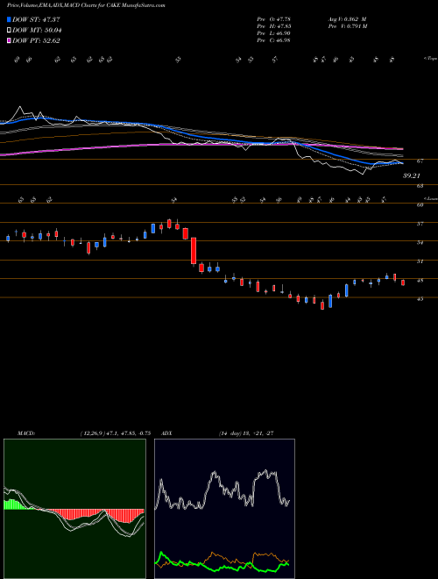
Task: Select the 'DOW ST: 47.37' legend text
Action: [x=36, y=19]
